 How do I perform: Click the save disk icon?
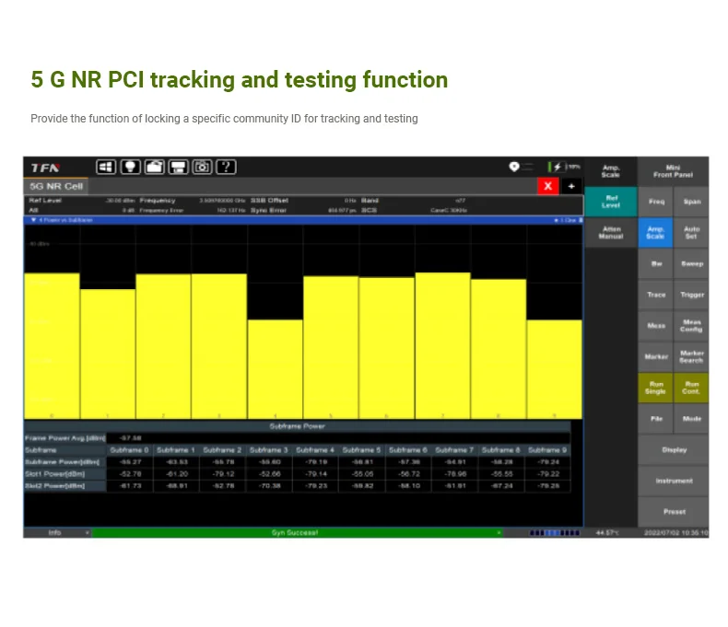coord(178,167)
